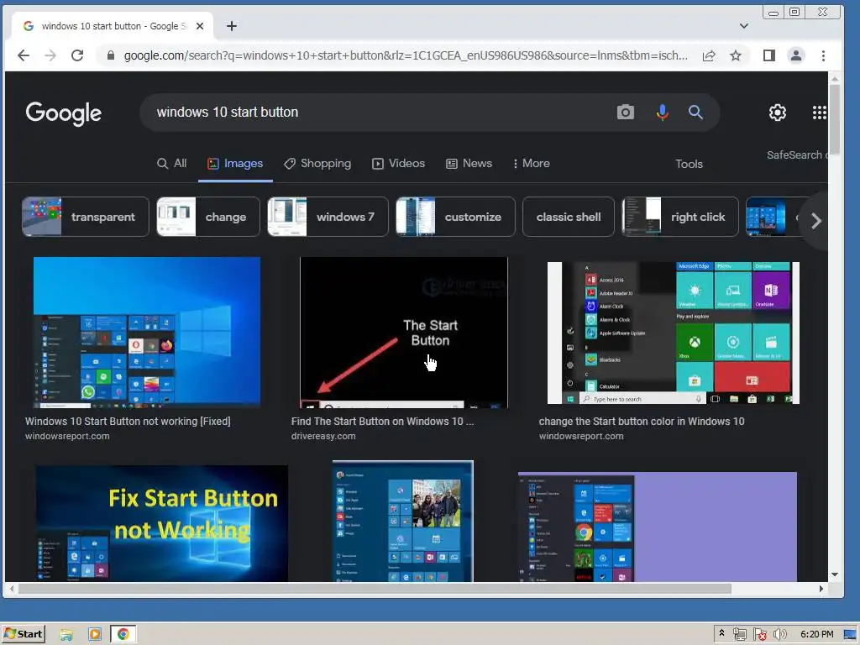Click the browser forward arrow

(x=50, y=55)
